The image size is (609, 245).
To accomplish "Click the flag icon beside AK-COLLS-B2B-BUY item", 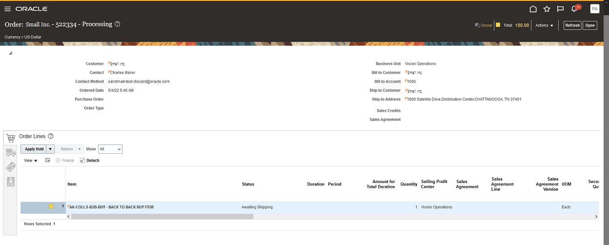I will pos(68,206).
